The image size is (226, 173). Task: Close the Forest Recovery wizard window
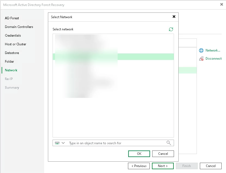click(222, 4)
